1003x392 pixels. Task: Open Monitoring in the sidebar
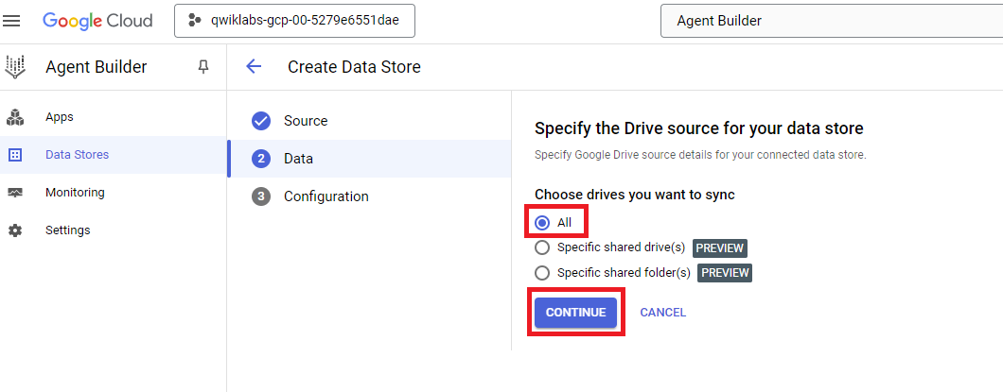(x=75, y=193)
